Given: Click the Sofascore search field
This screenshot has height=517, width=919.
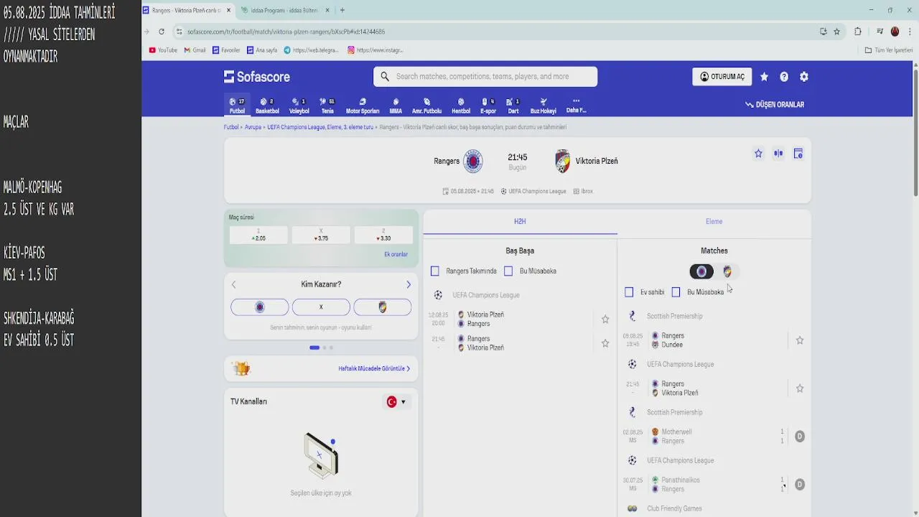Looking at the screenshot, I should tap(485, 77).
